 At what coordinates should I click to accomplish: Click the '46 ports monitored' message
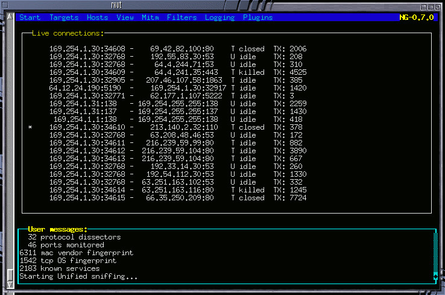coord(66,246)
